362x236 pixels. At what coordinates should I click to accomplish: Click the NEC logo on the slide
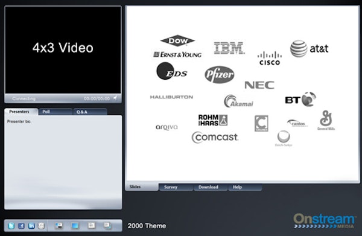(259, 85)
